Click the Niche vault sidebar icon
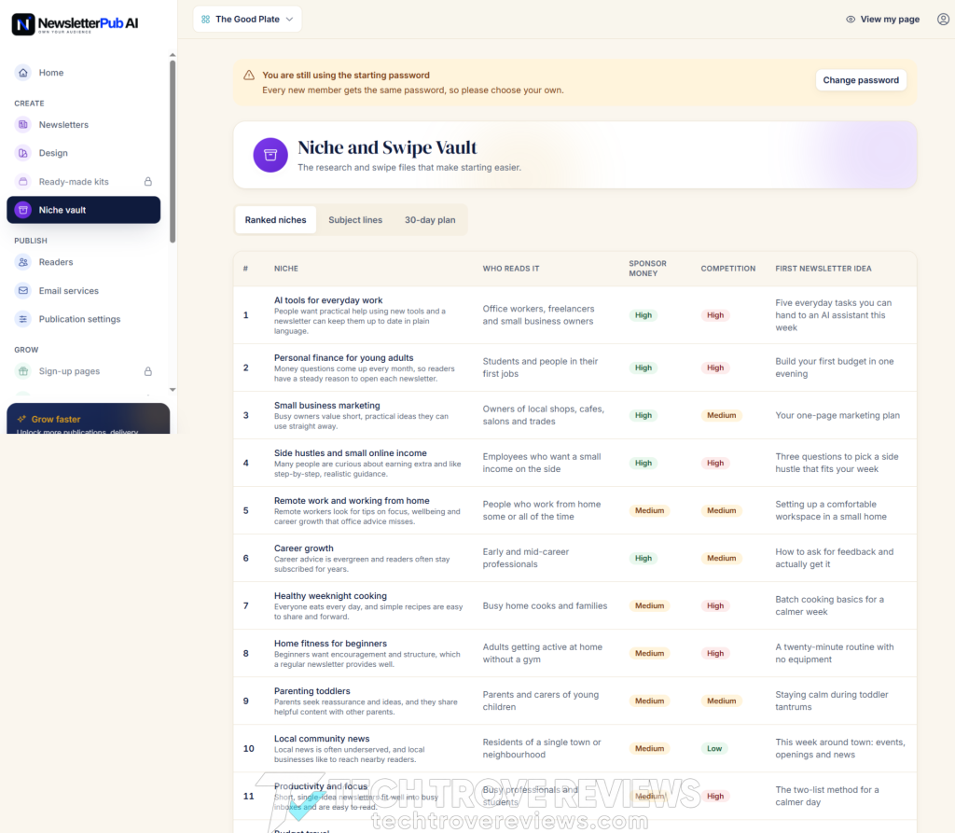 click(23, 210)
